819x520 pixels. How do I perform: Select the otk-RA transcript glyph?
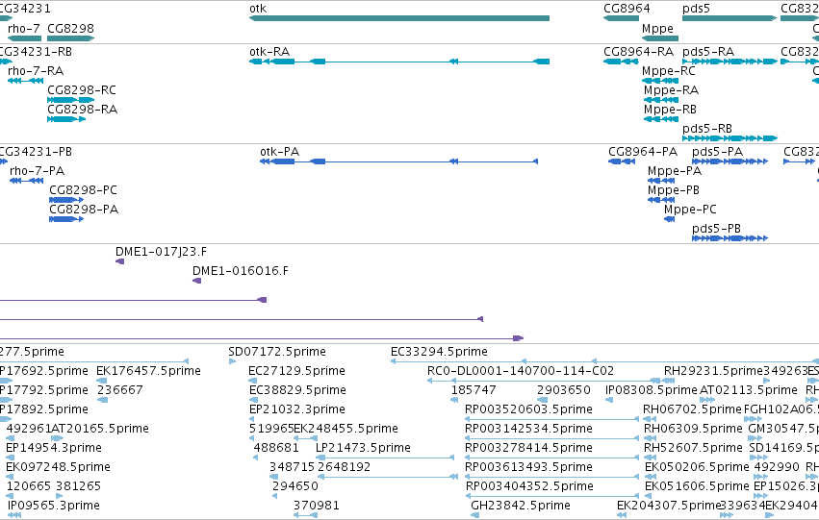click(x=399, y=62)
